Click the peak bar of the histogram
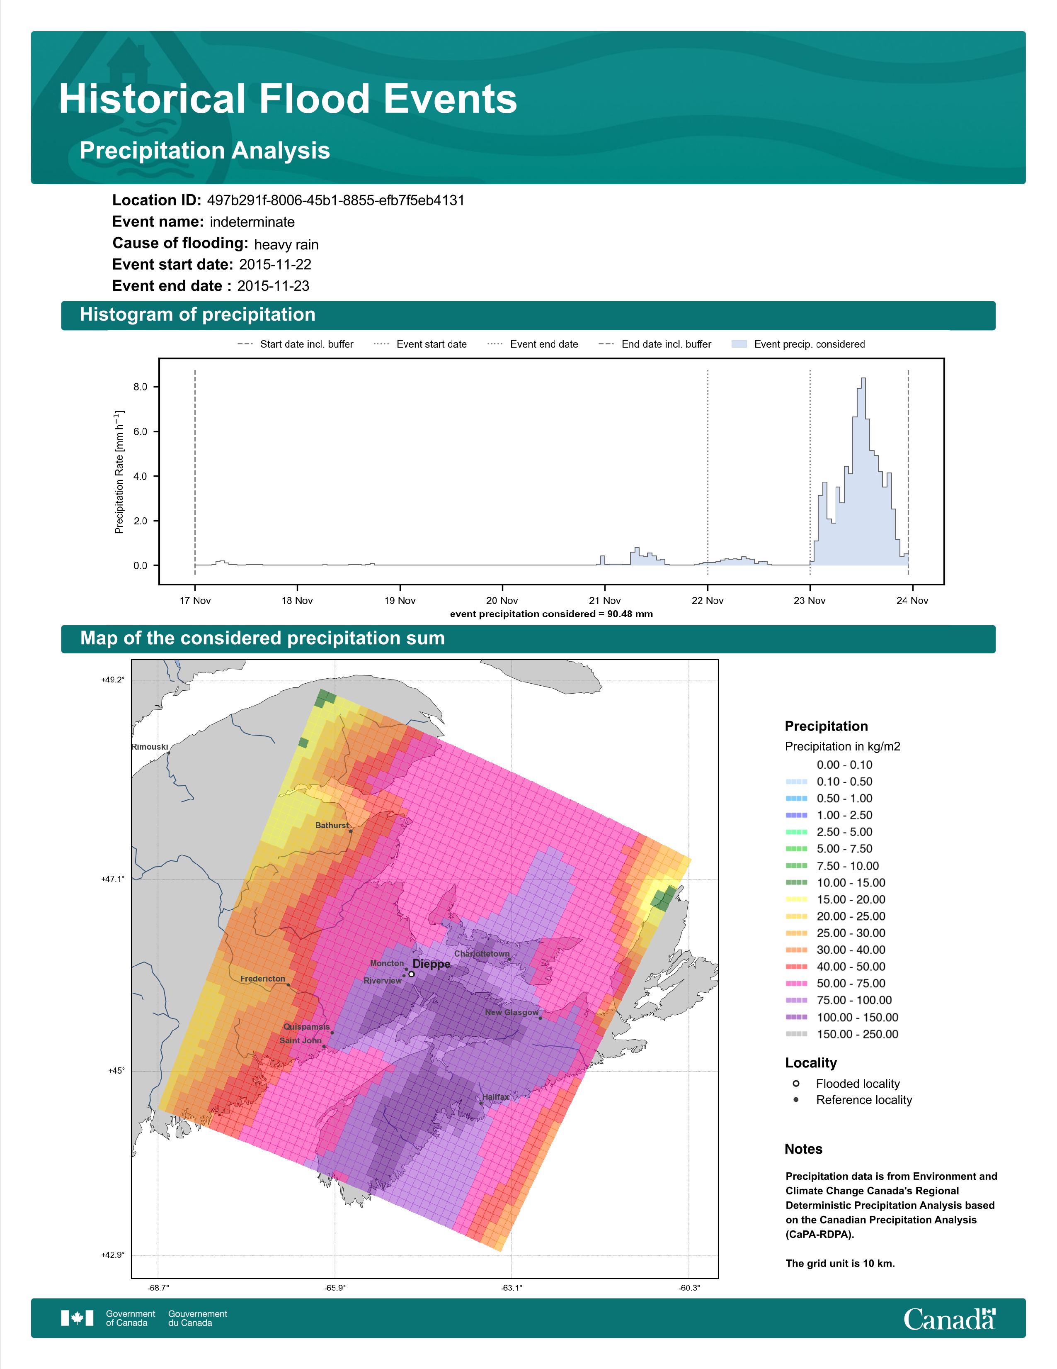 (x=863, y=471)
